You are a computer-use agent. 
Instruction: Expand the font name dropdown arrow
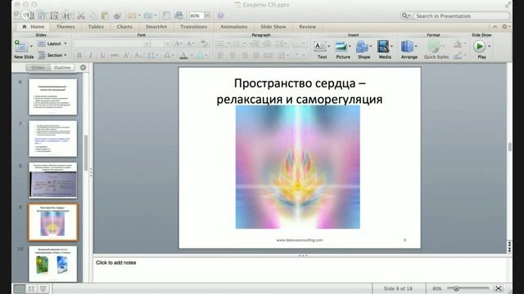[x=147, y=43]
